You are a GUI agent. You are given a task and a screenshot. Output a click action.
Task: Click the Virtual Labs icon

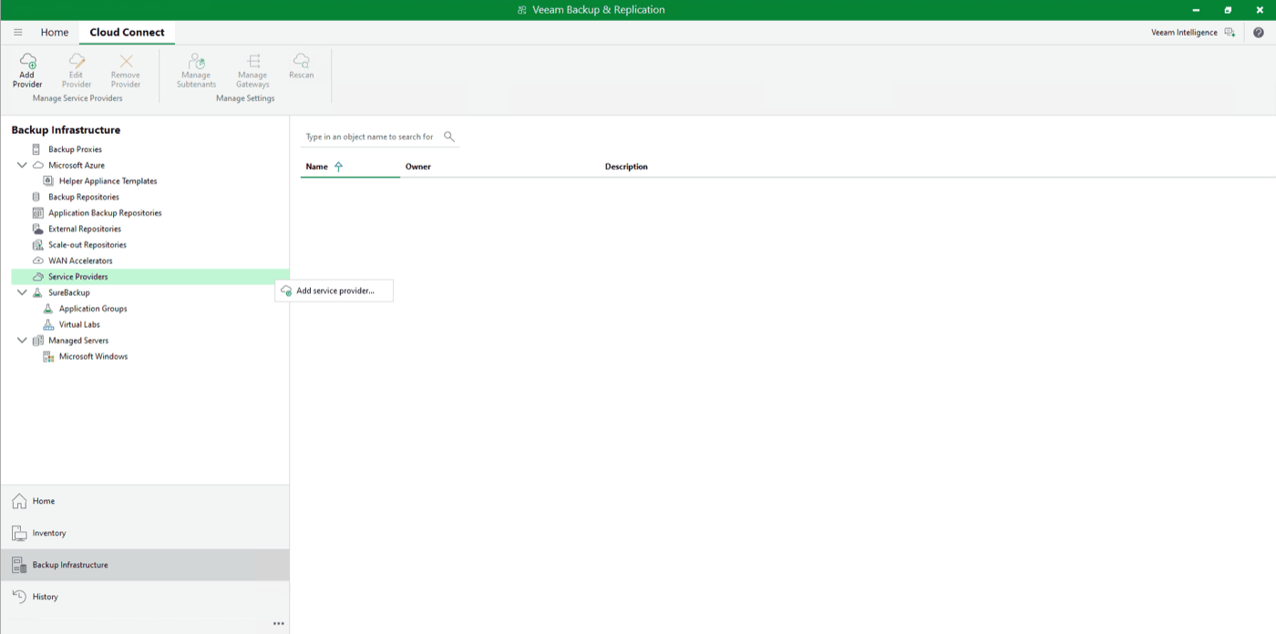[48, 324]
